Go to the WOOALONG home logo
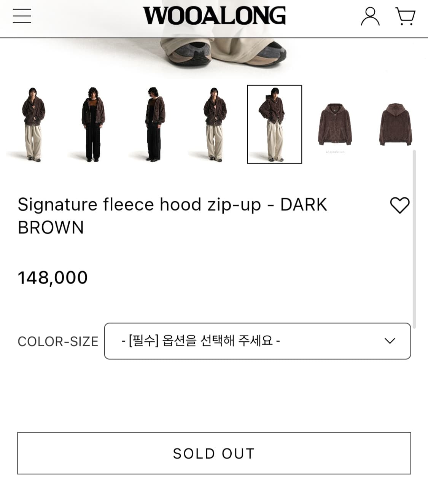The image size is (428, 498). [214, 16]
